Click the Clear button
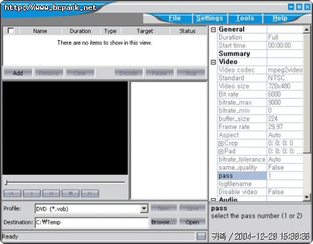313x244 pixels. 80,73
